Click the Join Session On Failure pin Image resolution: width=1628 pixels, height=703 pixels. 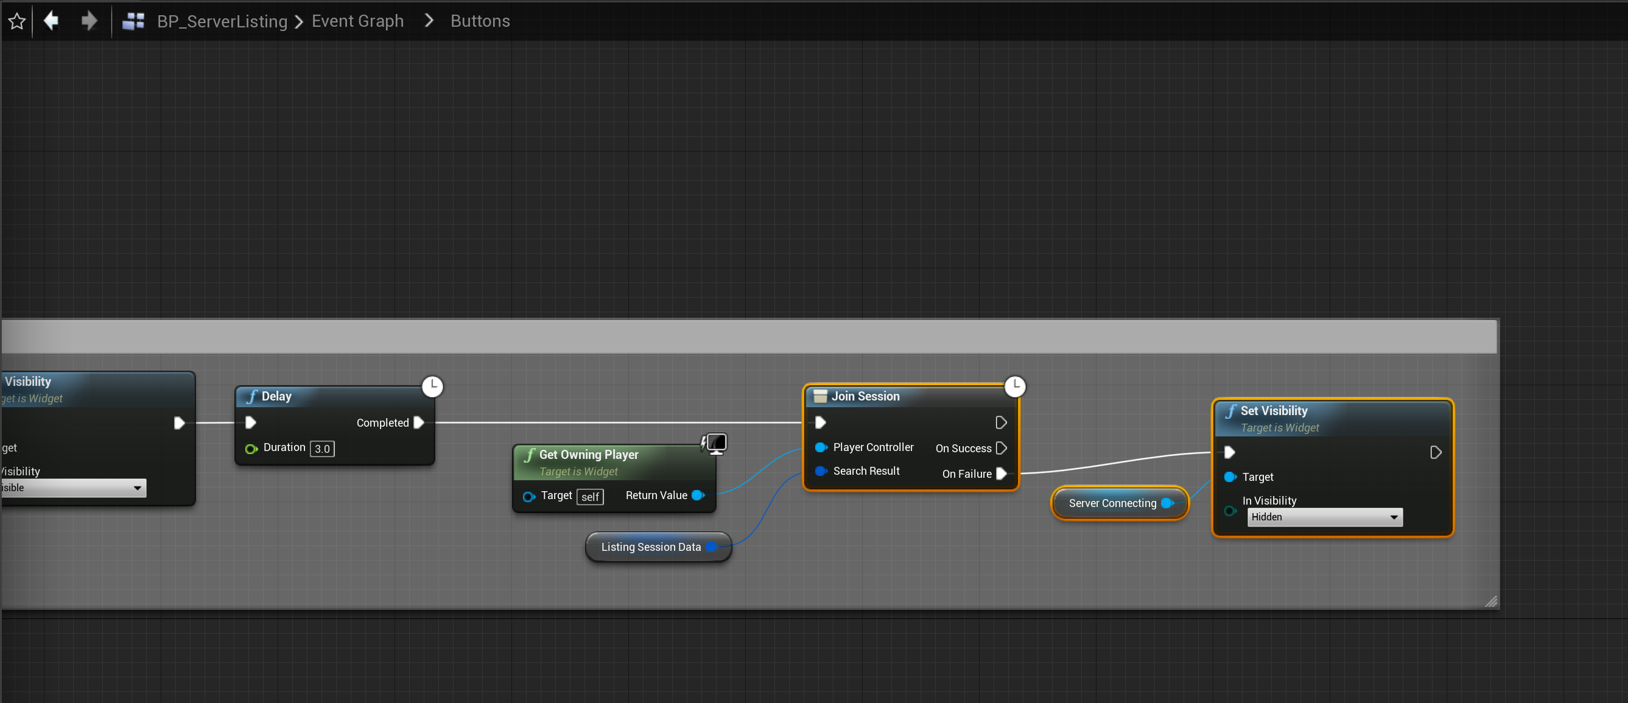(x=1001, y=474)
